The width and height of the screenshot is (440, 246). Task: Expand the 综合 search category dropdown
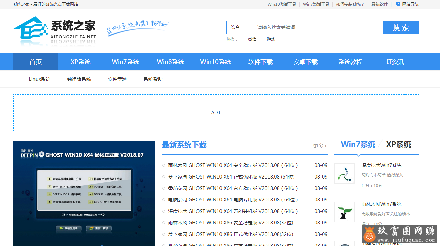pos(240,27)
